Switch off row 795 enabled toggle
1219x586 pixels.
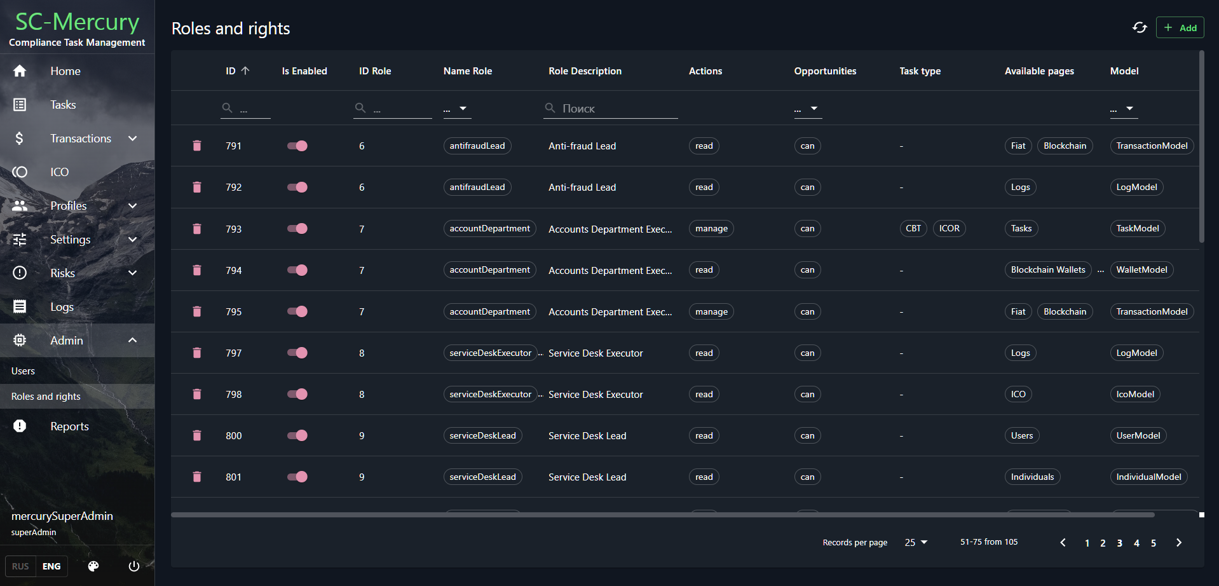click(297, 312)
